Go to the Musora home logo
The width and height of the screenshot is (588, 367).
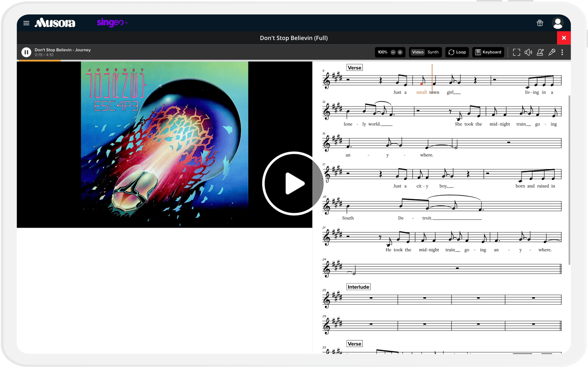[55, 23]
